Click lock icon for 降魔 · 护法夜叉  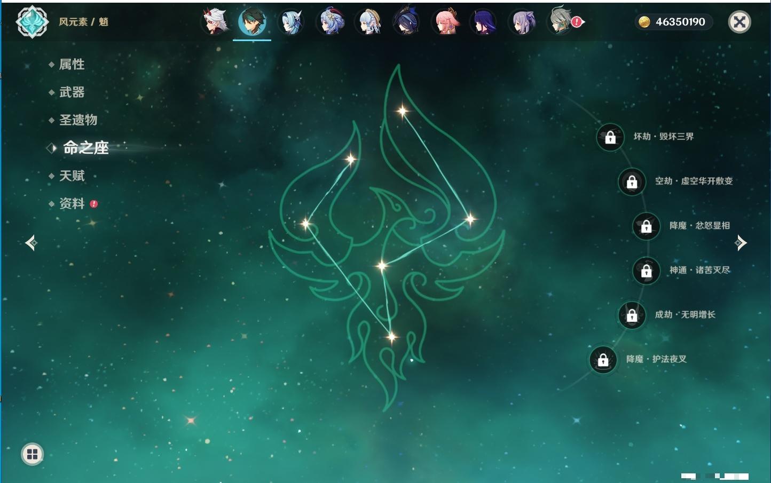[603, 360]
